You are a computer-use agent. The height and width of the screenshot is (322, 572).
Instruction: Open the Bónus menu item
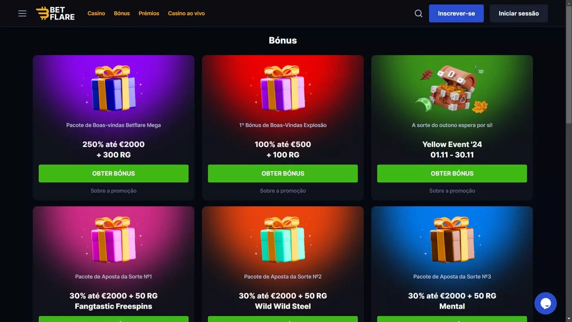click(122, 13)
